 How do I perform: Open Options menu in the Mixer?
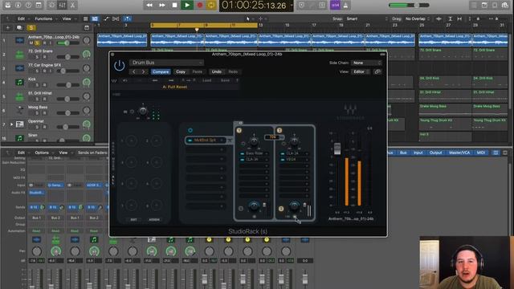42,153
